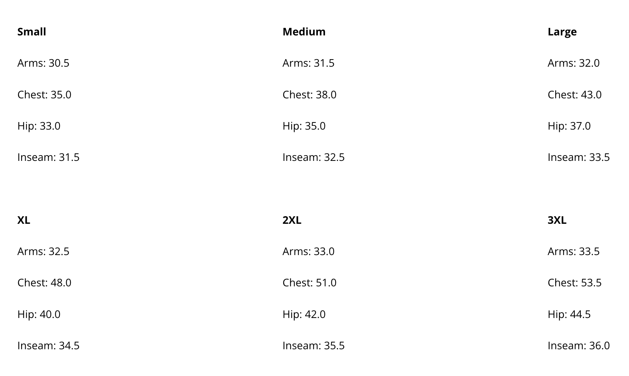The width and height of the screenshot is (629, 376).
Task: Select the Small Chest 35.0 text
Action: pos(44,95)
